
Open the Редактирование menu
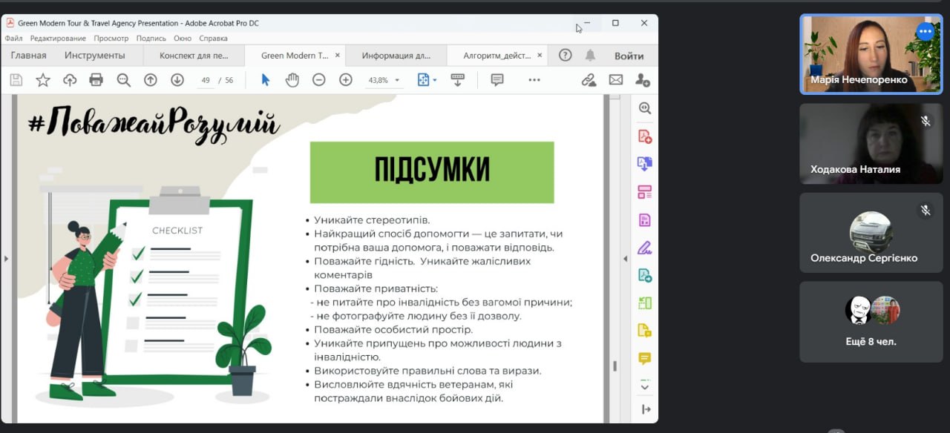58,38
